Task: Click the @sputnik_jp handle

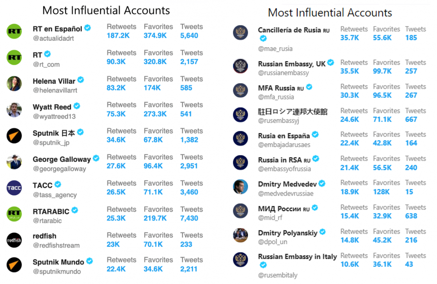Action: point(51,143)
